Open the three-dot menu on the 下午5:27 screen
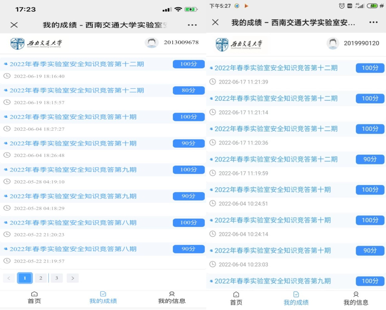 [373, 23]
